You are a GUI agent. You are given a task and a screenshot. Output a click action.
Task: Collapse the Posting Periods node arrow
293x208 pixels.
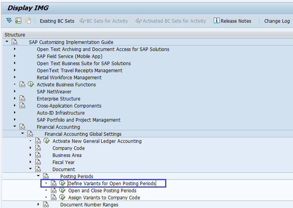38,176
